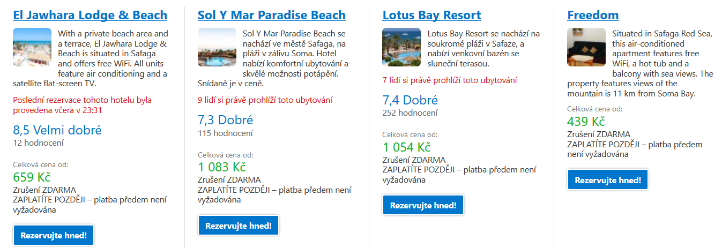This screenshot has width=722, height=248.
Task: Open Lotus Bay Resort title link
Action: 432,15
